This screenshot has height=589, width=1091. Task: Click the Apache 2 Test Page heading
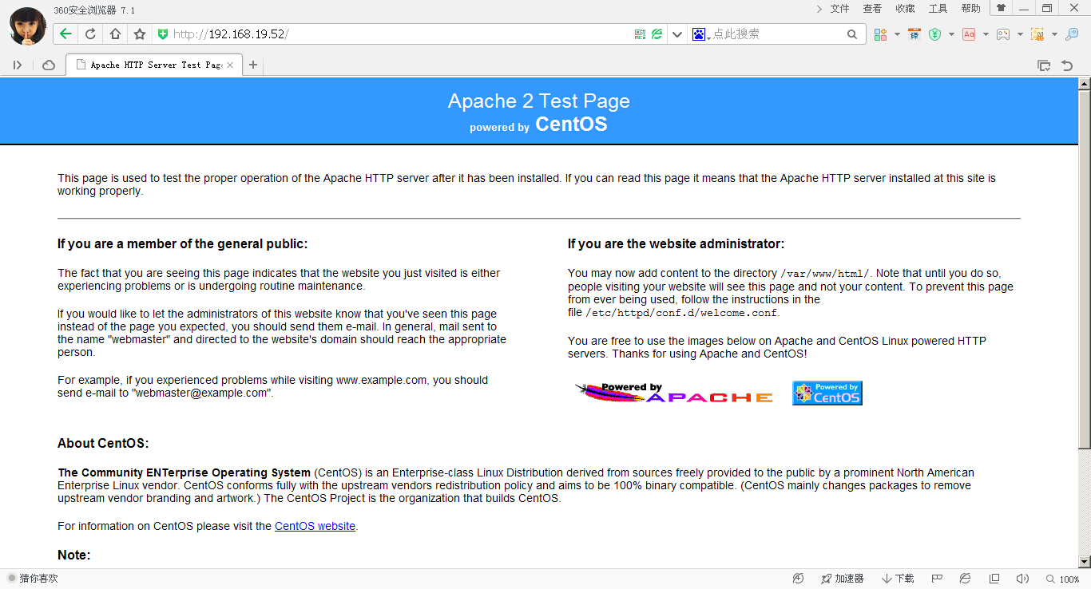539,101
